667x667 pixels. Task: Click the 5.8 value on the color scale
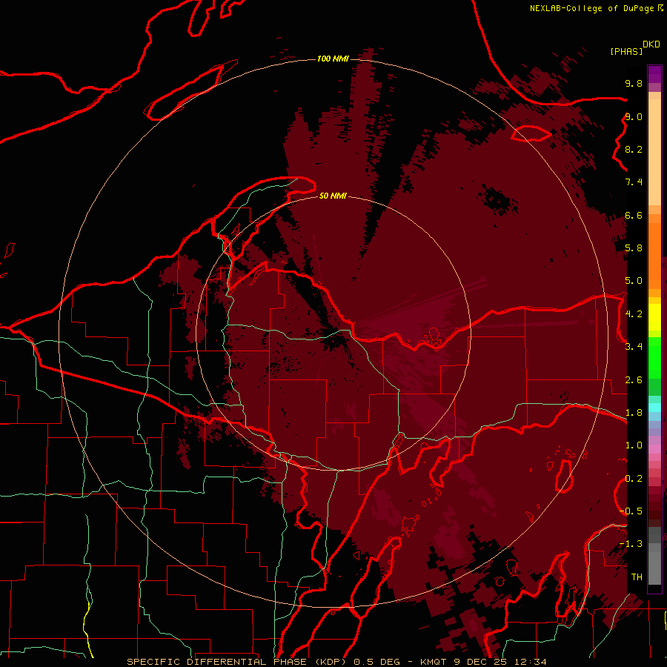634,248
